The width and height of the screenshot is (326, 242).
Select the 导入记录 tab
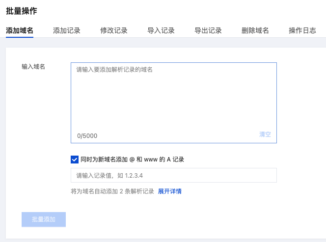pos(161,30)
